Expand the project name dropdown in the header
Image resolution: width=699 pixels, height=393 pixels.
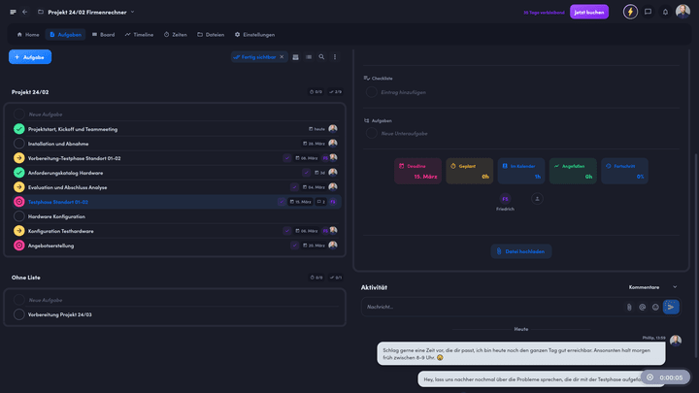[133, 12]
